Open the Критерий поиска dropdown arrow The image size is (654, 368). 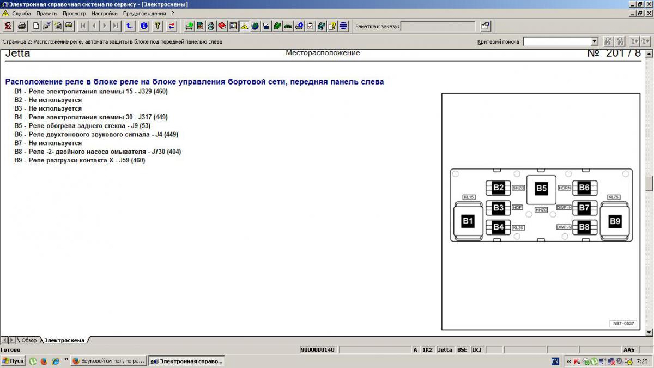point(595,41)
